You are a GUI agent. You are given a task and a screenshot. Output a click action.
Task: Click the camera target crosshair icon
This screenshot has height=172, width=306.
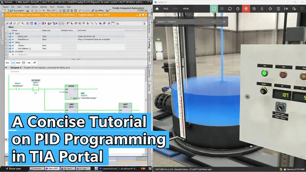tap(270, 9)
